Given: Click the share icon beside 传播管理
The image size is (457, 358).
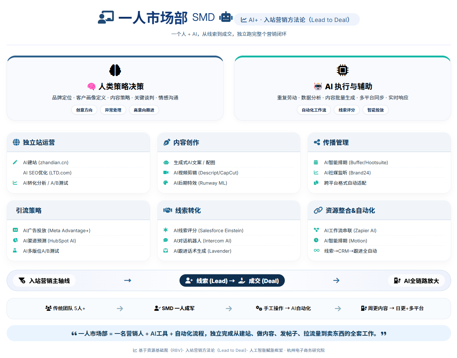Looking at the screenshot, I should tap(317, 142).
